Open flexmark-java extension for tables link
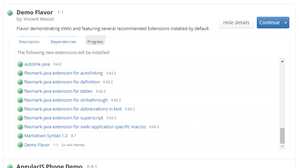 58,91
